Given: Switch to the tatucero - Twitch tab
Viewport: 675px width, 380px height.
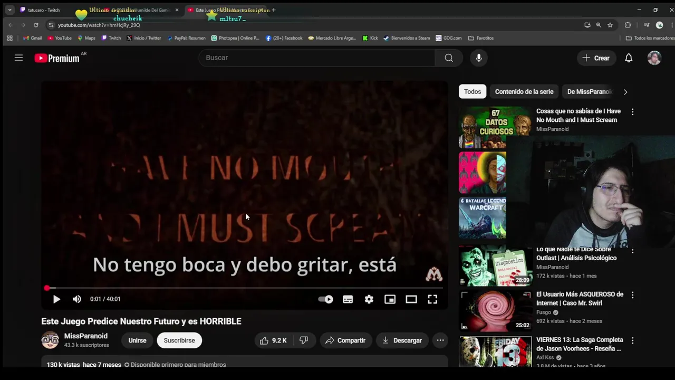Looking at the screenshot, I should (43, 10).
